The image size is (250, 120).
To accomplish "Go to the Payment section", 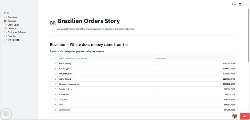I will 5,36.
